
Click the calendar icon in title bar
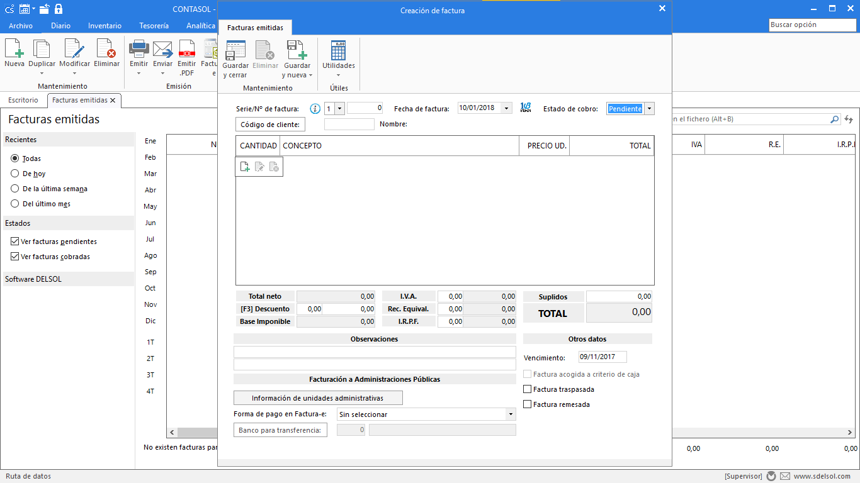25,9
